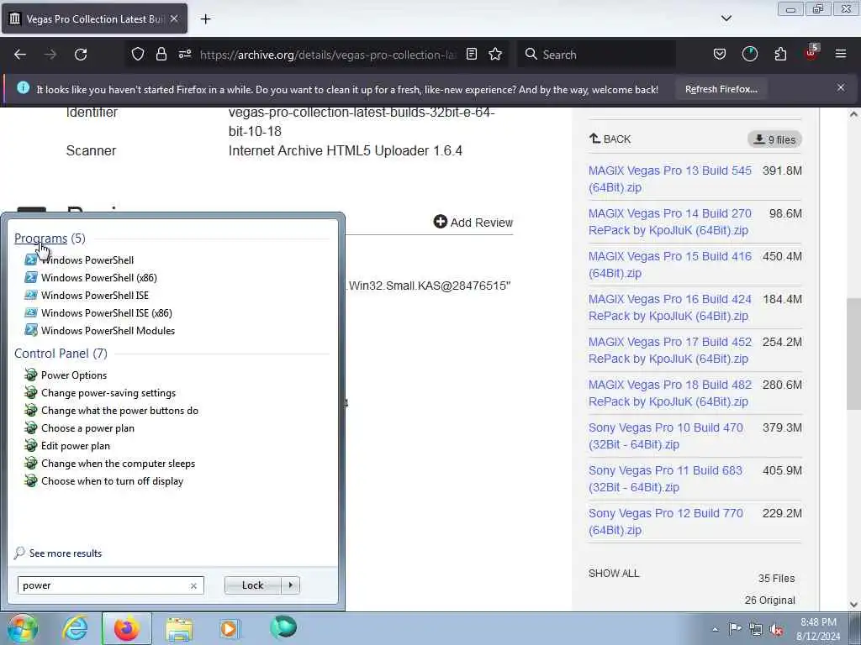Click the page vertical scrollbar thumb

point(853,354)
